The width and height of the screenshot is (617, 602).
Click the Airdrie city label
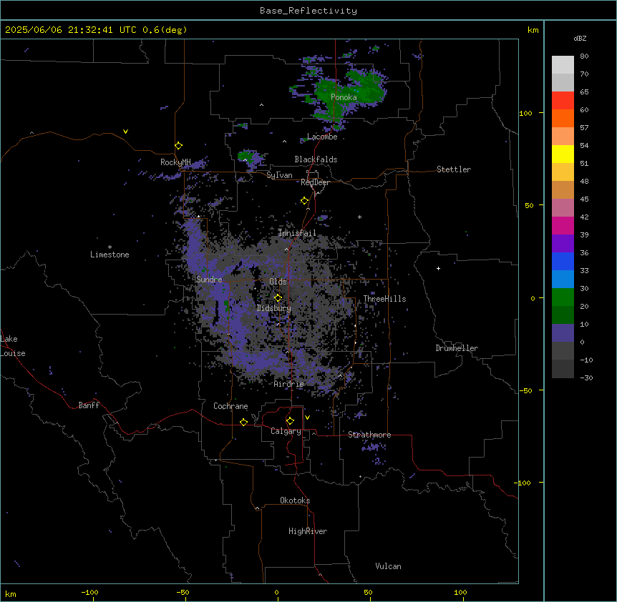[288, 384]
